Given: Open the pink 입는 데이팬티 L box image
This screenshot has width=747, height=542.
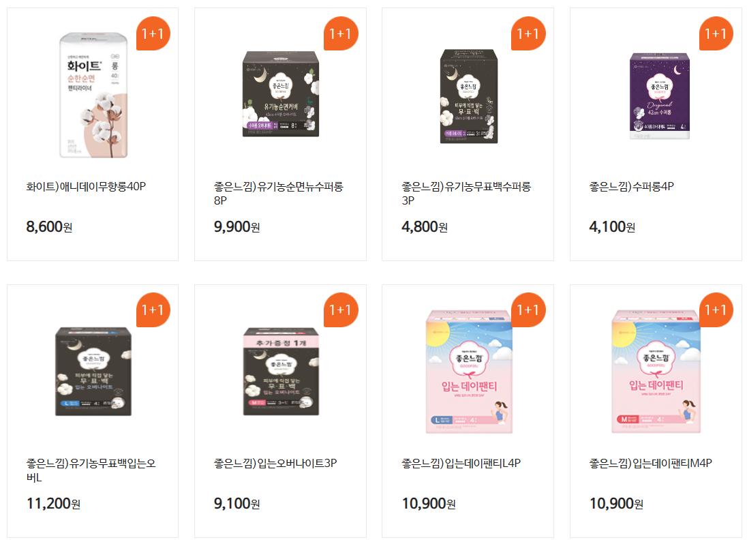Looking at the screenshot, I should 469,372.
